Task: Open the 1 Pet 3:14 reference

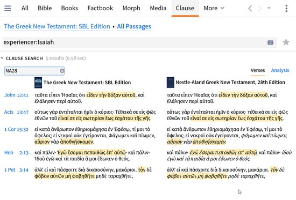Action: coord(16,170)
